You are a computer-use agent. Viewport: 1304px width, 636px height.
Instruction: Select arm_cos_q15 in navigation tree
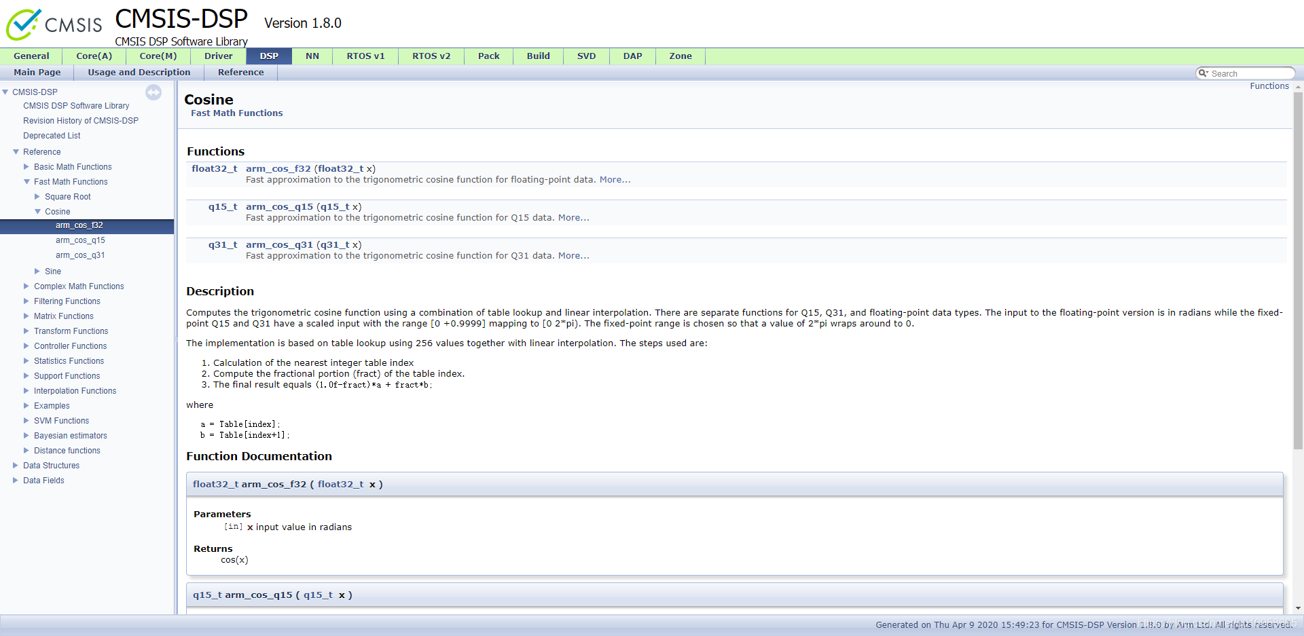tap(80, 240)
